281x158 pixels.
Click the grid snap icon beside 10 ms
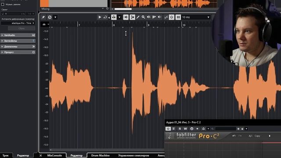(178, 17)
